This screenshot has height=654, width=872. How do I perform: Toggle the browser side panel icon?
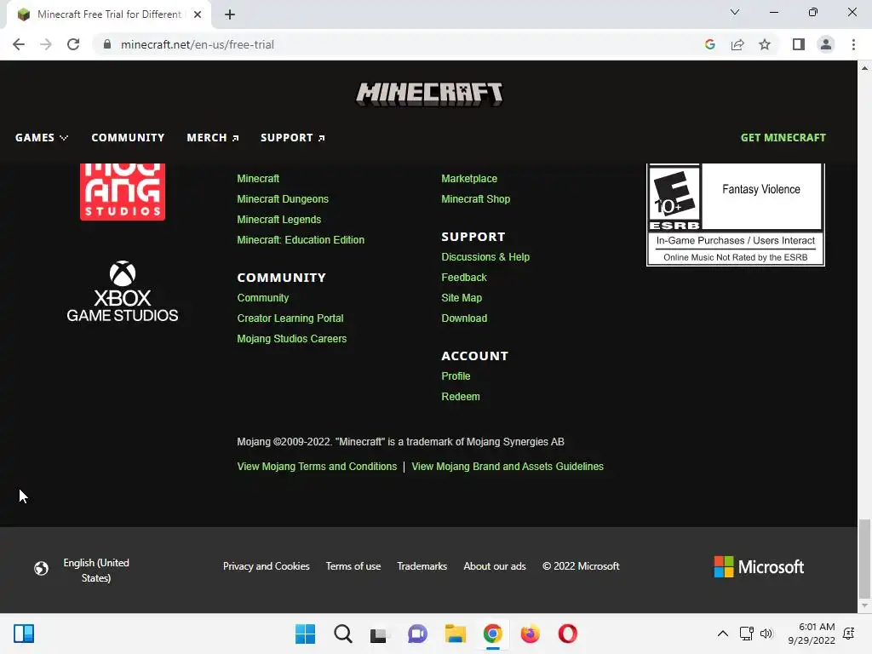point(799,44)
